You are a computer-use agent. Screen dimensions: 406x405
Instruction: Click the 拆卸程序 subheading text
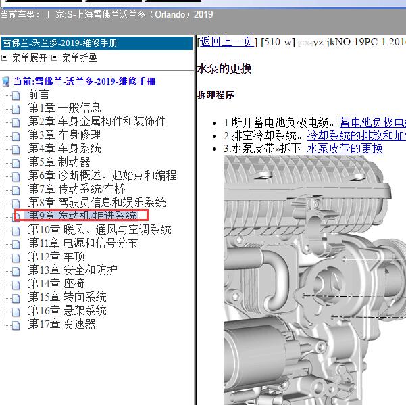pos(215,95)
